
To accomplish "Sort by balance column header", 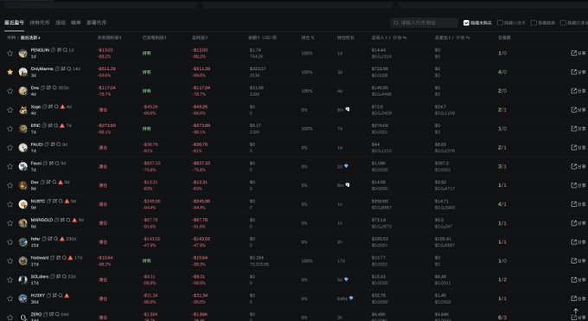I will tap(254, 37).
